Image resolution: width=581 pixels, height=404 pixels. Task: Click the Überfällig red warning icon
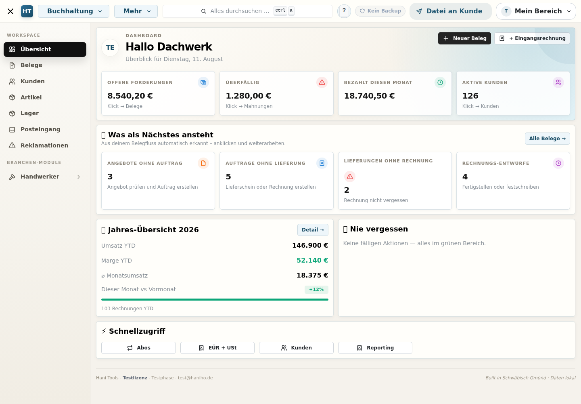pos(322,82)
